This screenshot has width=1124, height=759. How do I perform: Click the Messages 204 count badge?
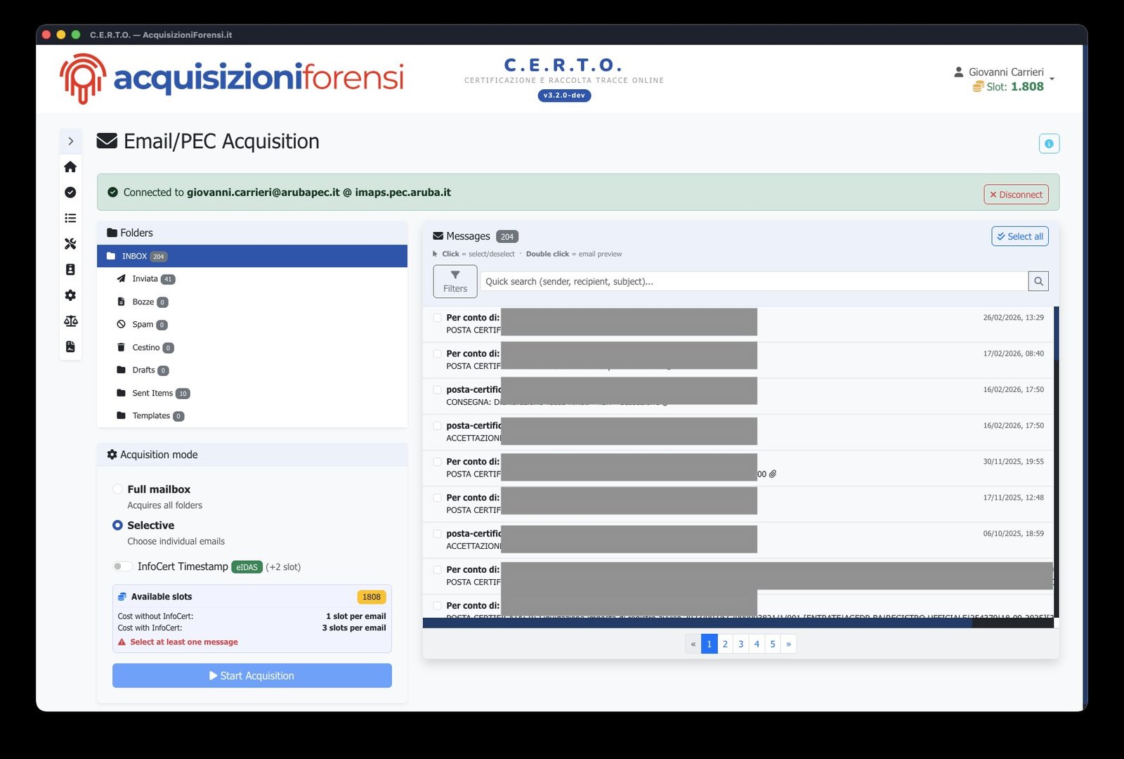click(x=507, y=237)
